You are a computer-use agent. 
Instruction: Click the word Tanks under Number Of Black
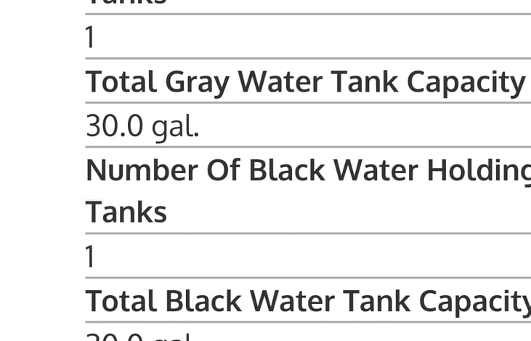tap(126, 212)
